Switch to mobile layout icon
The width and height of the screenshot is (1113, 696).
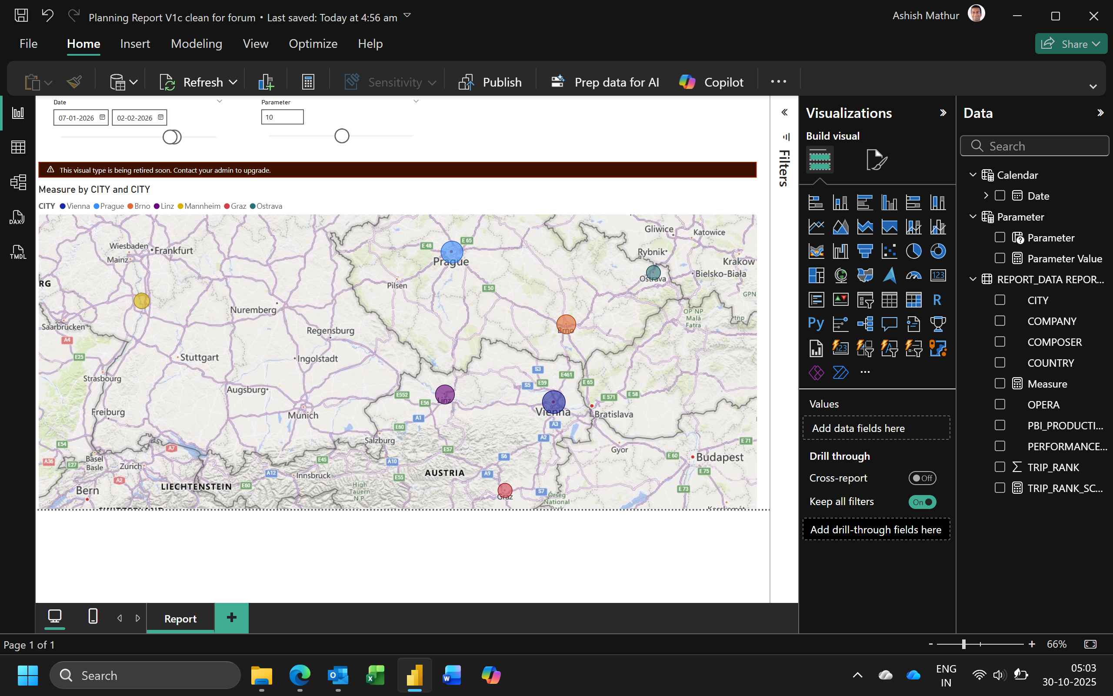click(x=93, y=616)
